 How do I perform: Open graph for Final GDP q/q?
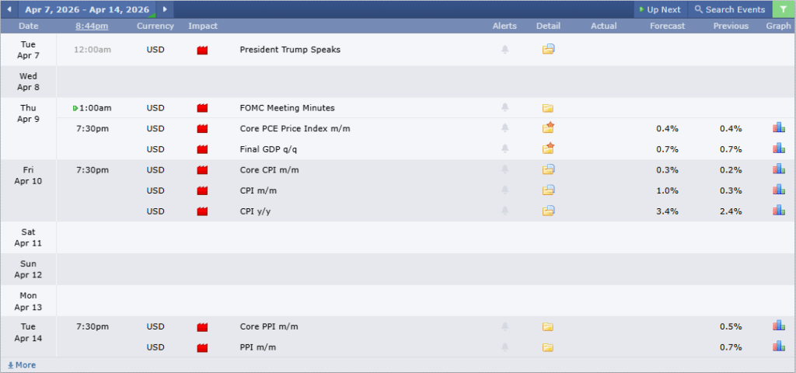[778, 148]
